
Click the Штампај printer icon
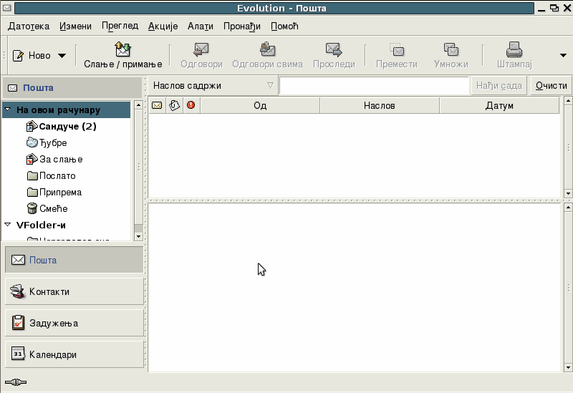point(514,49)
